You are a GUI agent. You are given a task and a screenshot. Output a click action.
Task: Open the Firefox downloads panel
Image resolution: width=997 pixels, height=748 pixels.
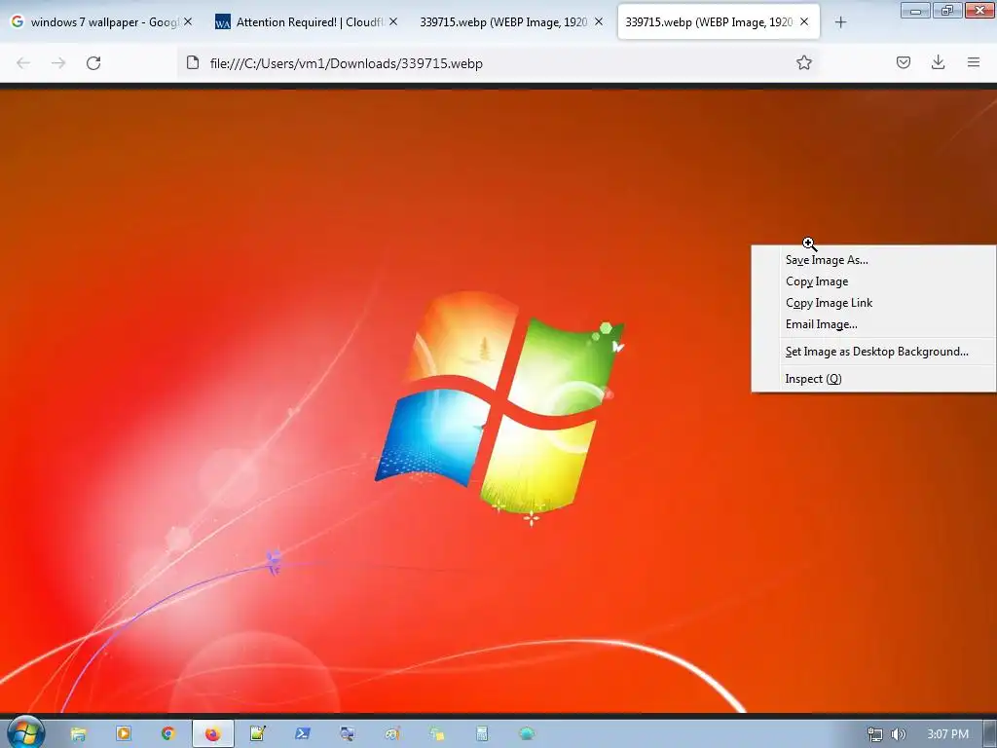(x=938, y=62)
